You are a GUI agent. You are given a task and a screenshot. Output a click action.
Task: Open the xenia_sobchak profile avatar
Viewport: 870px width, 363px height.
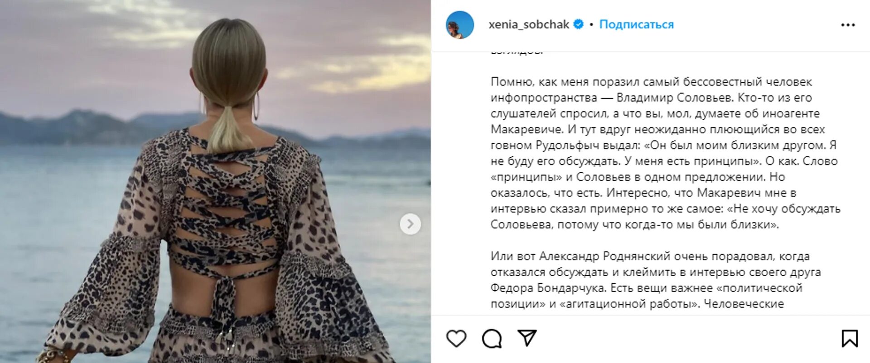(x=459, y=25)
